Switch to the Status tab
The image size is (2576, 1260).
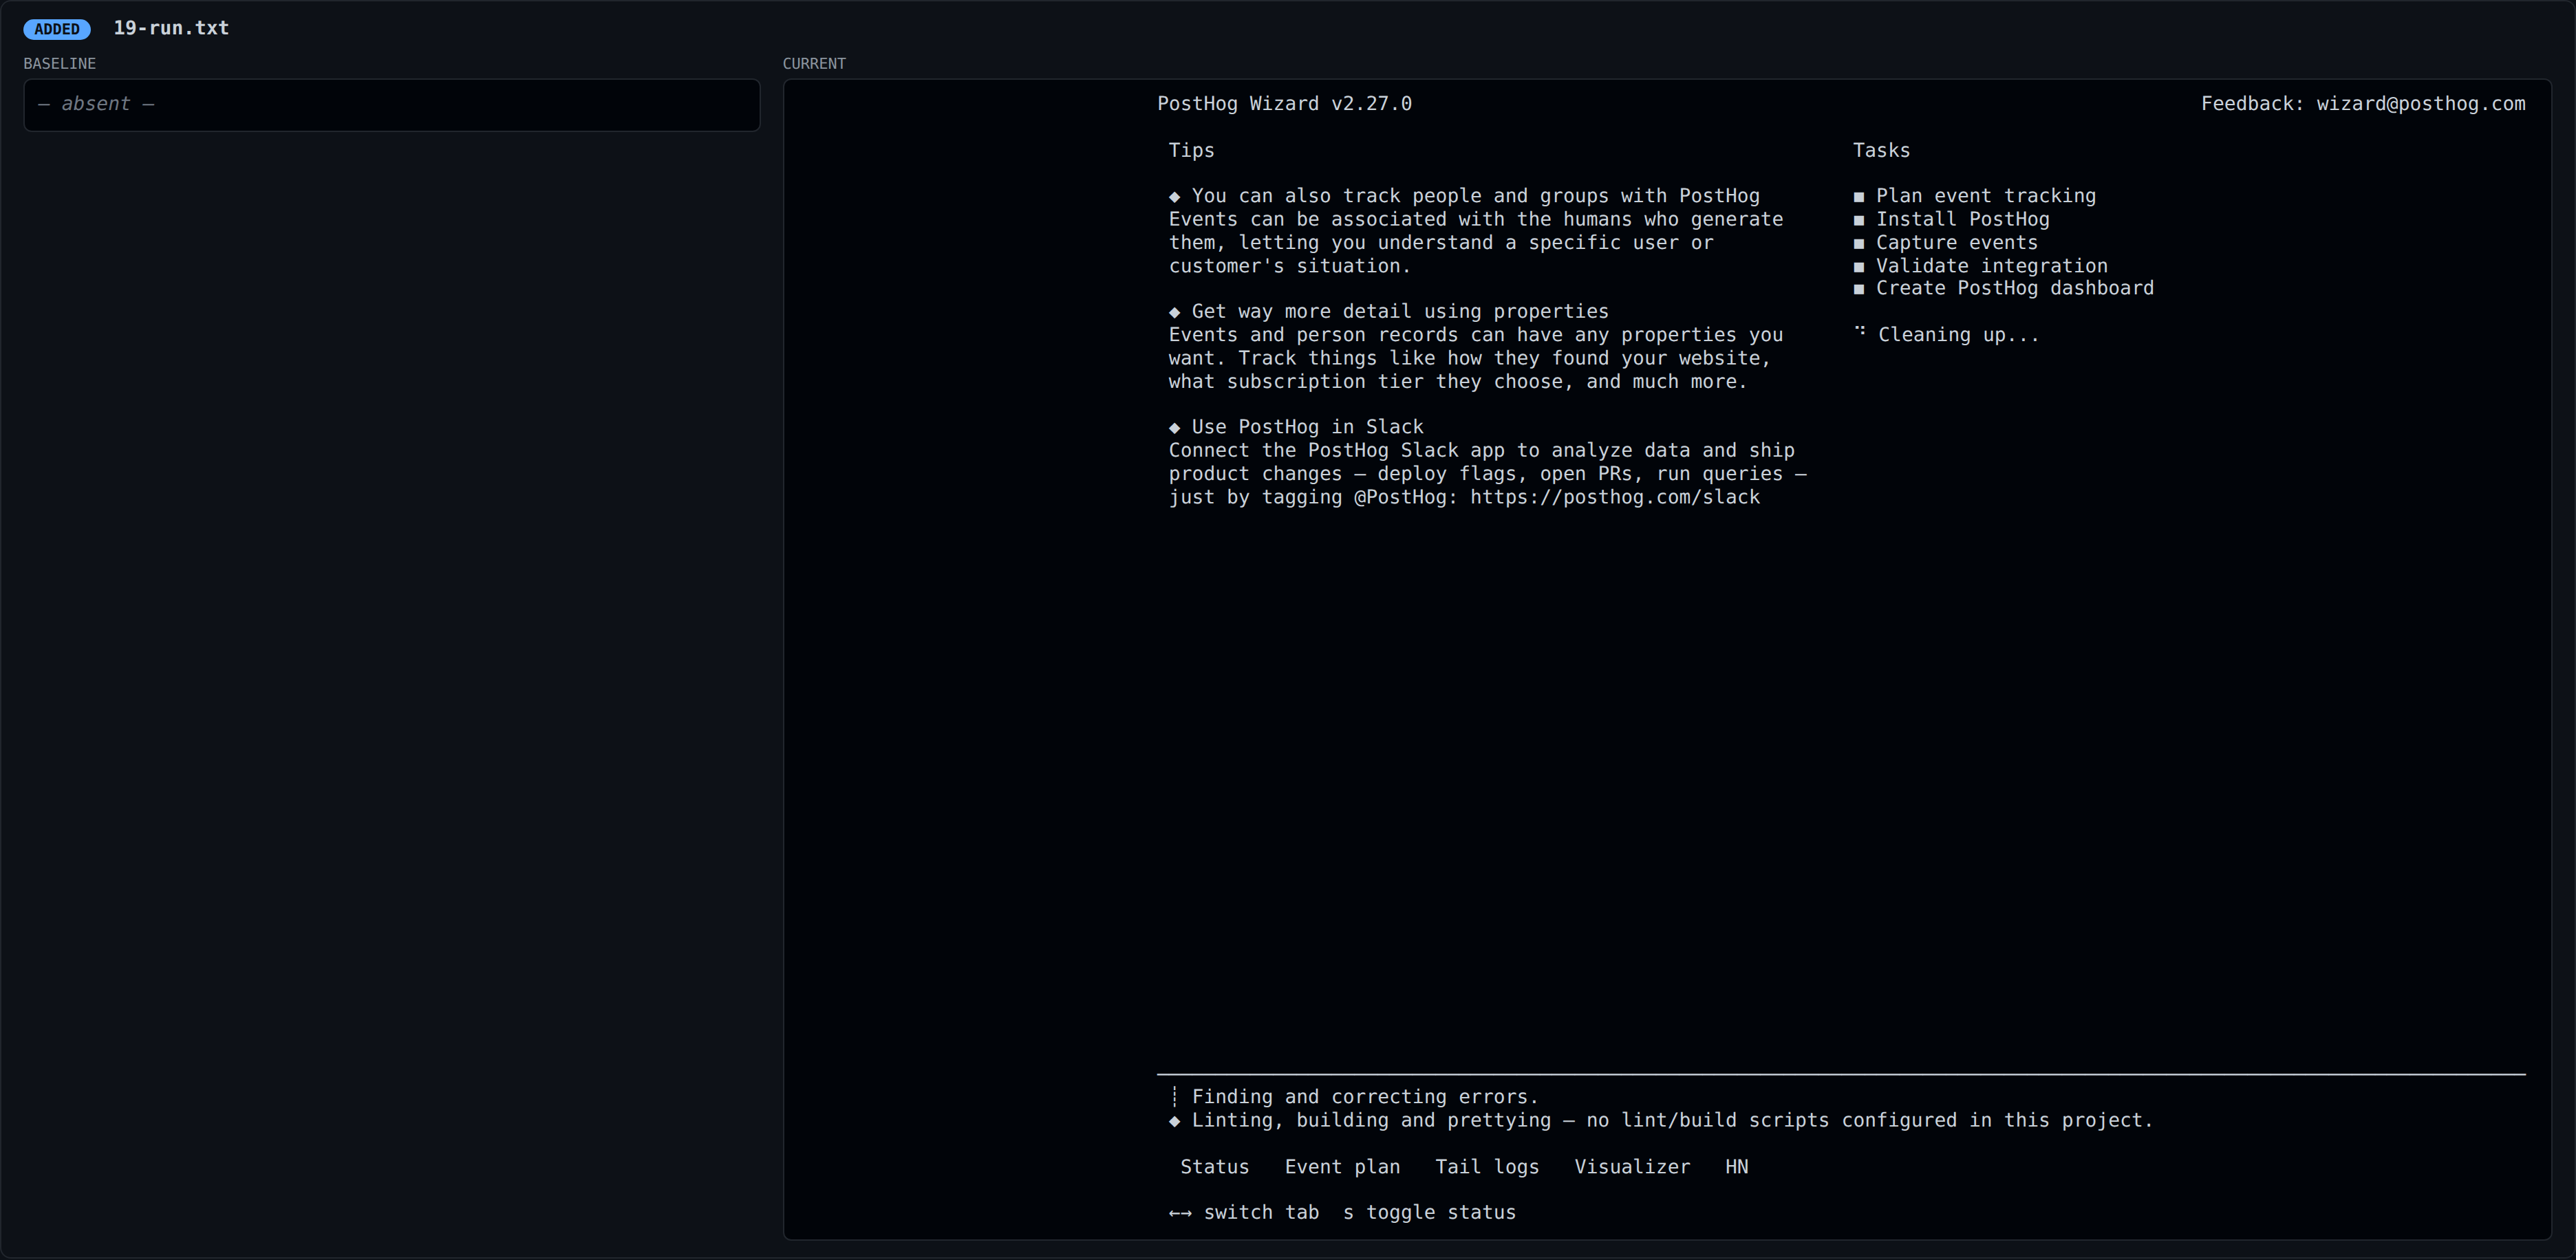click(x=1214, y=1167)
